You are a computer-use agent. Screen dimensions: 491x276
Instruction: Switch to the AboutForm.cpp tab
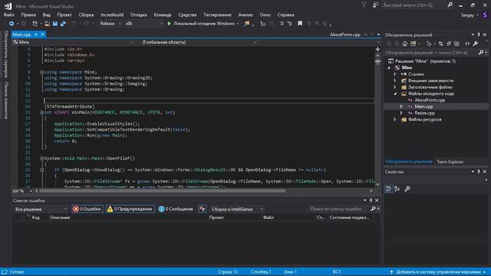pos(344,33)
